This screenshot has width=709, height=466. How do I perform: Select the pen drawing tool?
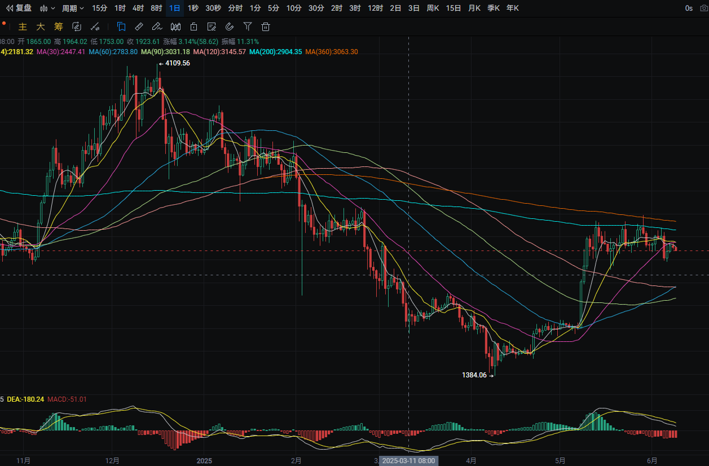click(157, 26)
